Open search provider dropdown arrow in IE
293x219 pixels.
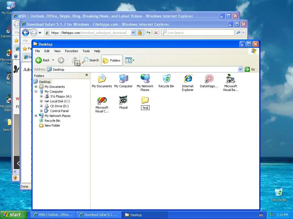[x=243, y=33]
